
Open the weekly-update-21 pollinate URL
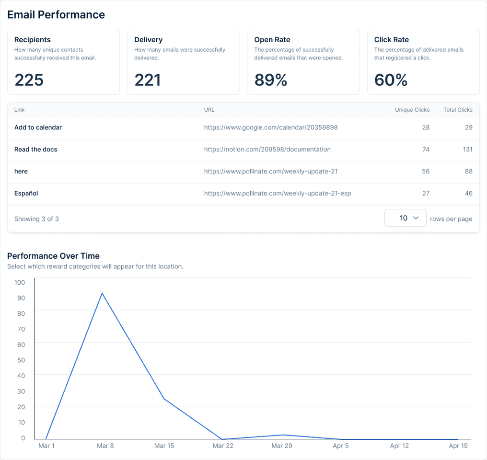(270, 172)
